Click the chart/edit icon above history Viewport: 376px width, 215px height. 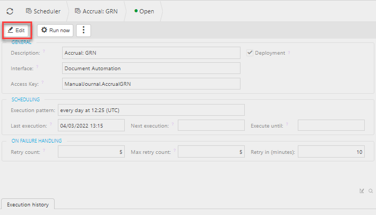(362, 191)
